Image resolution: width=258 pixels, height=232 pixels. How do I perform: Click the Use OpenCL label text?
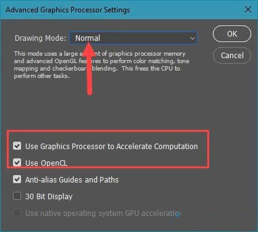click(46, 163)
